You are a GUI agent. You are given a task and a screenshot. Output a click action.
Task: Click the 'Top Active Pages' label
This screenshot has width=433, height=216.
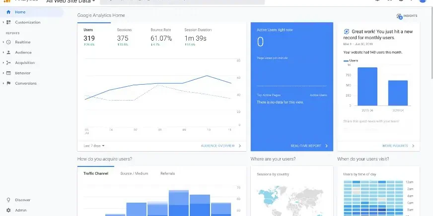point(269,95)
